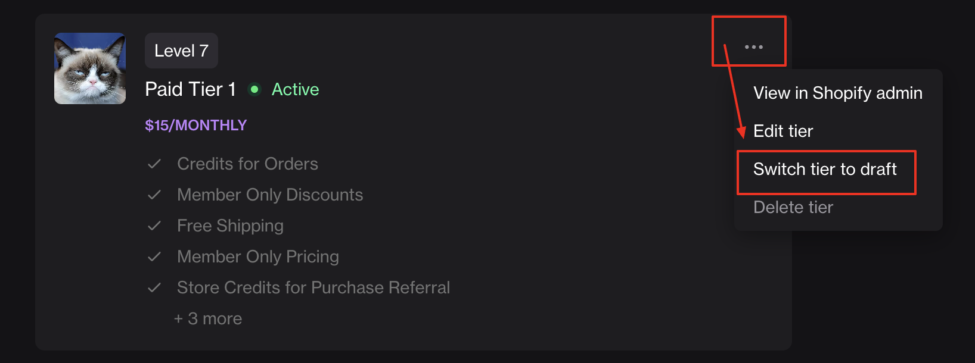Choose Delete tier option
Image resolution: width=975 pixels, height=363 pixels.
coord(793,207)
